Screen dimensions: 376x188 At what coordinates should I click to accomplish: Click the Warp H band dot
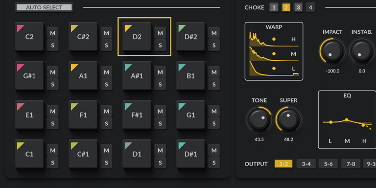(x=274, y=39)
